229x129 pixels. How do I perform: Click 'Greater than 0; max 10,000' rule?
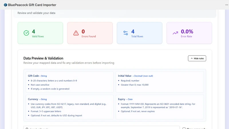click(x=135, y=85)
